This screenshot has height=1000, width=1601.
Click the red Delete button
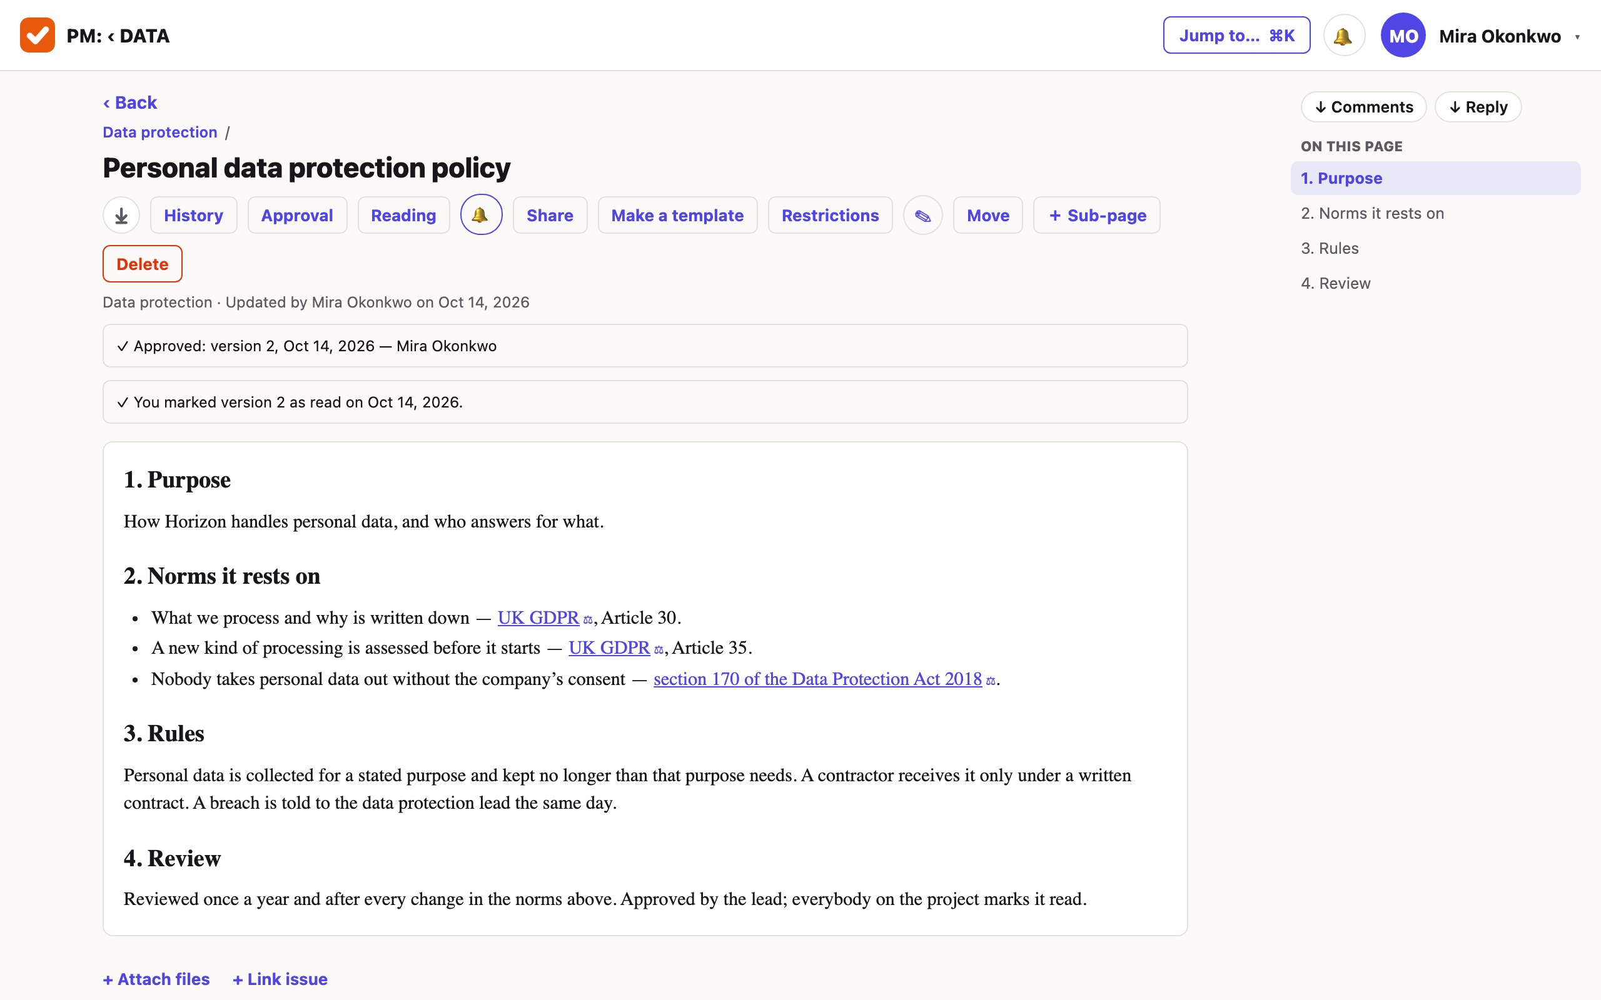point(142,264)
